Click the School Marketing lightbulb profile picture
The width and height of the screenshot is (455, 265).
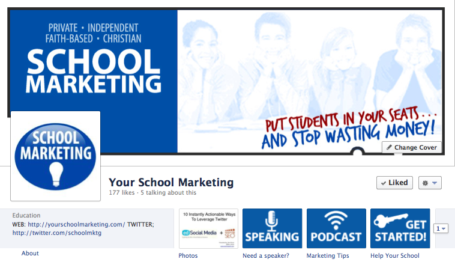point(55,156)
